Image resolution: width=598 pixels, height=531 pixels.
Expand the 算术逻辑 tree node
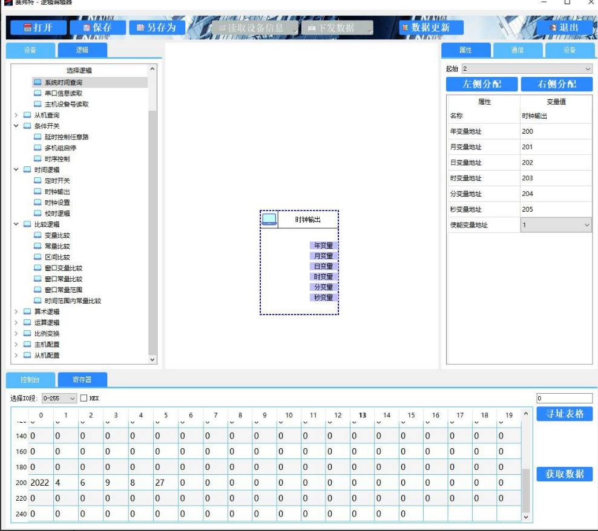click(x=16, y=312)
